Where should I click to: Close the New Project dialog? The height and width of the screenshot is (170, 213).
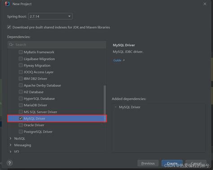click(x=205, y=4)
